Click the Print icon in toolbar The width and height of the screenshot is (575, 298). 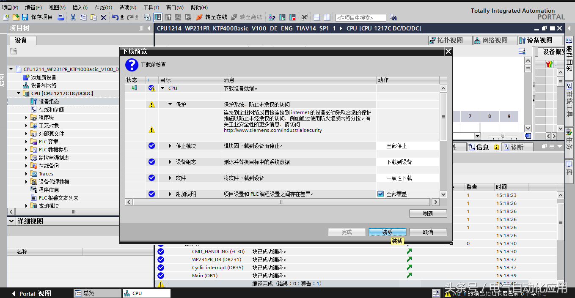point(61,17)
